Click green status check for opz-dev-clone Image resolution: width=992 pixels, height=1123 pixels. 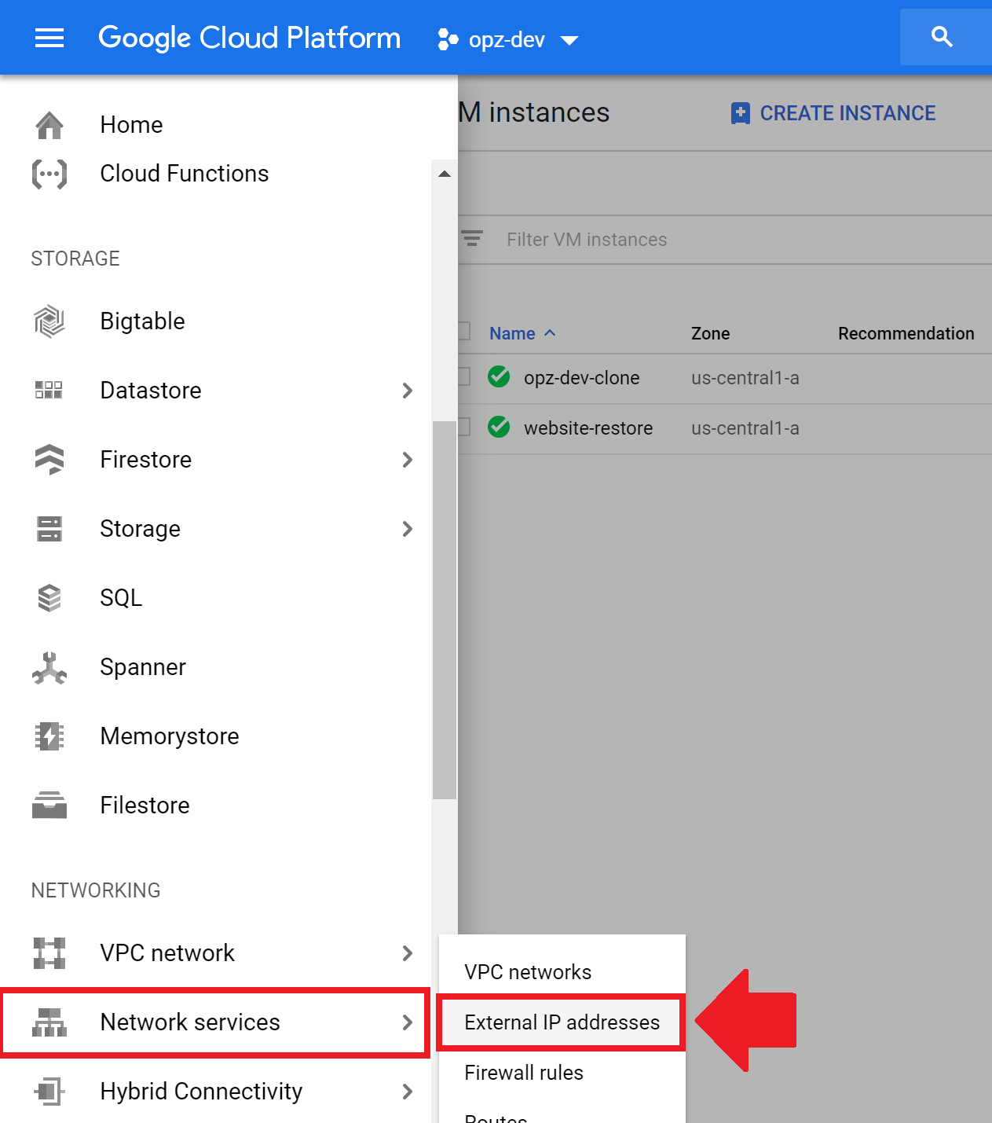(499, 377)
